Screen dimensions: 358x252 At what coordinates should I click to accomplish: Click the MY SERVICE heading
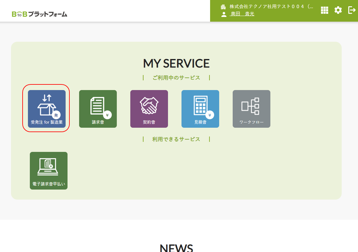[176, 63]
